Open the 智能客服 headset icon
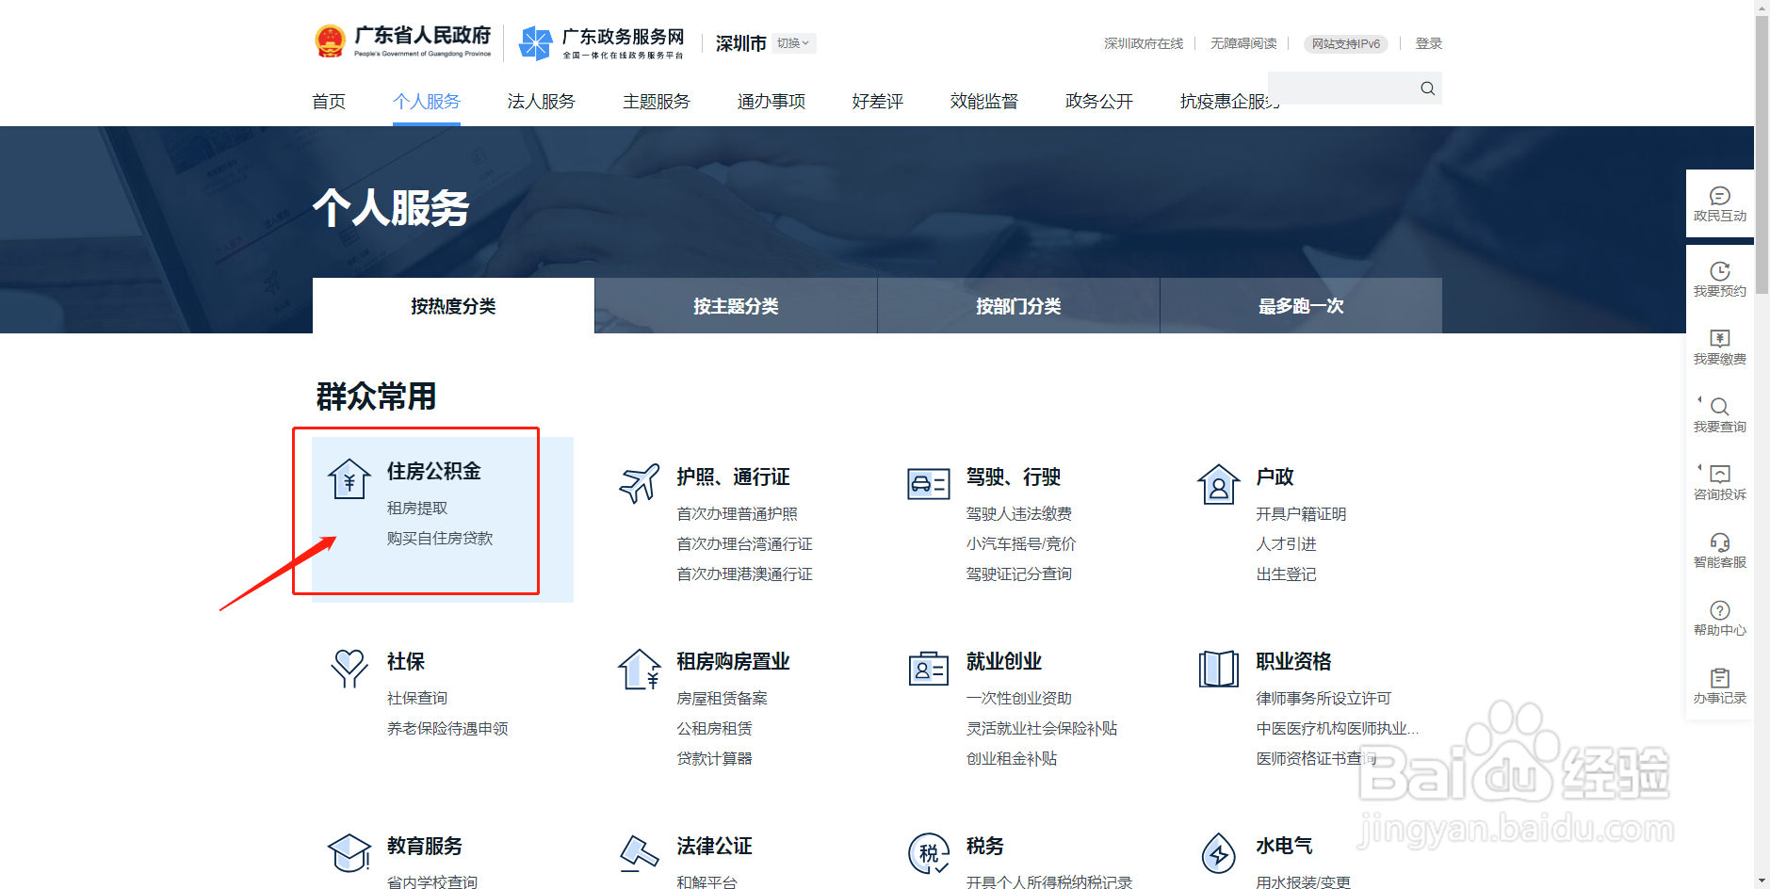The image size is (1770, 889). (1720, 542)
